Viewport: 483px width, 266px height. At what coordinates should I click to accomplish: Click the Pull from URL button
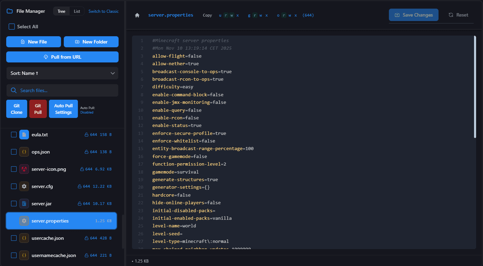click(62, 57)
